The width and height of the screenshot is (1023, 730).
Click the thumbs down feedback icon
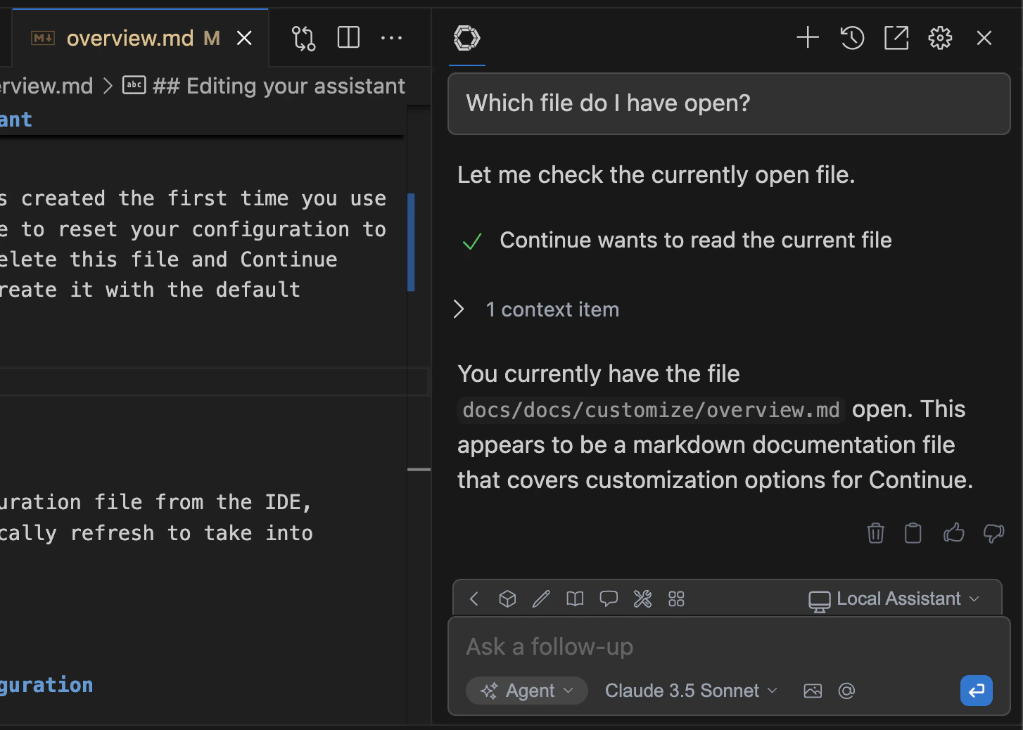993,533
